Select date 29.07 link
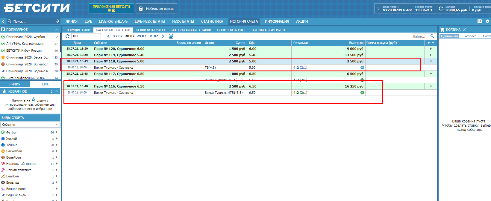The image size is (491, 201). coord(141,36)
